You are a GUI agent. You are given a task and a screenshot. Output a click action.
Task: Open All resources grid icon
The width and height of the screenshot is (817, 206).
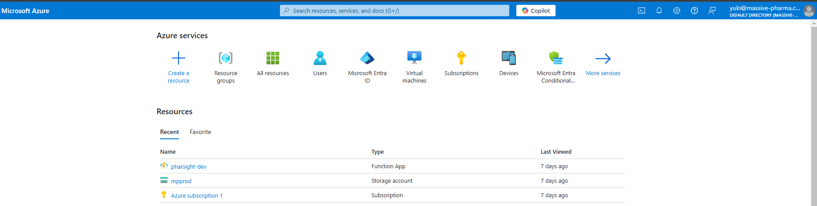[272, 58]
